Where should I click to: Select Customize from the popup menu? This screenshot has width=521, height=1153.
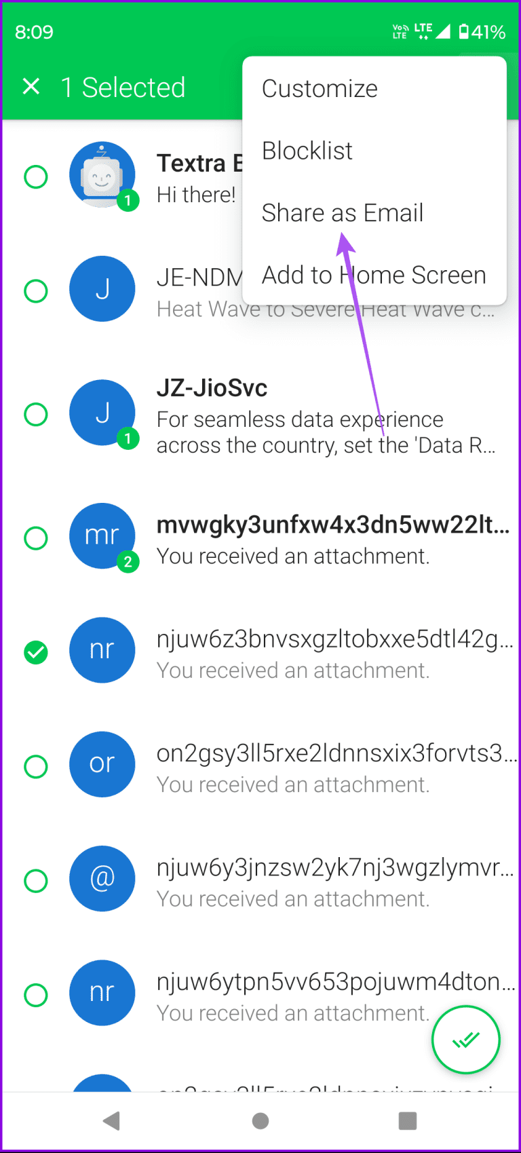click(320, 88)
